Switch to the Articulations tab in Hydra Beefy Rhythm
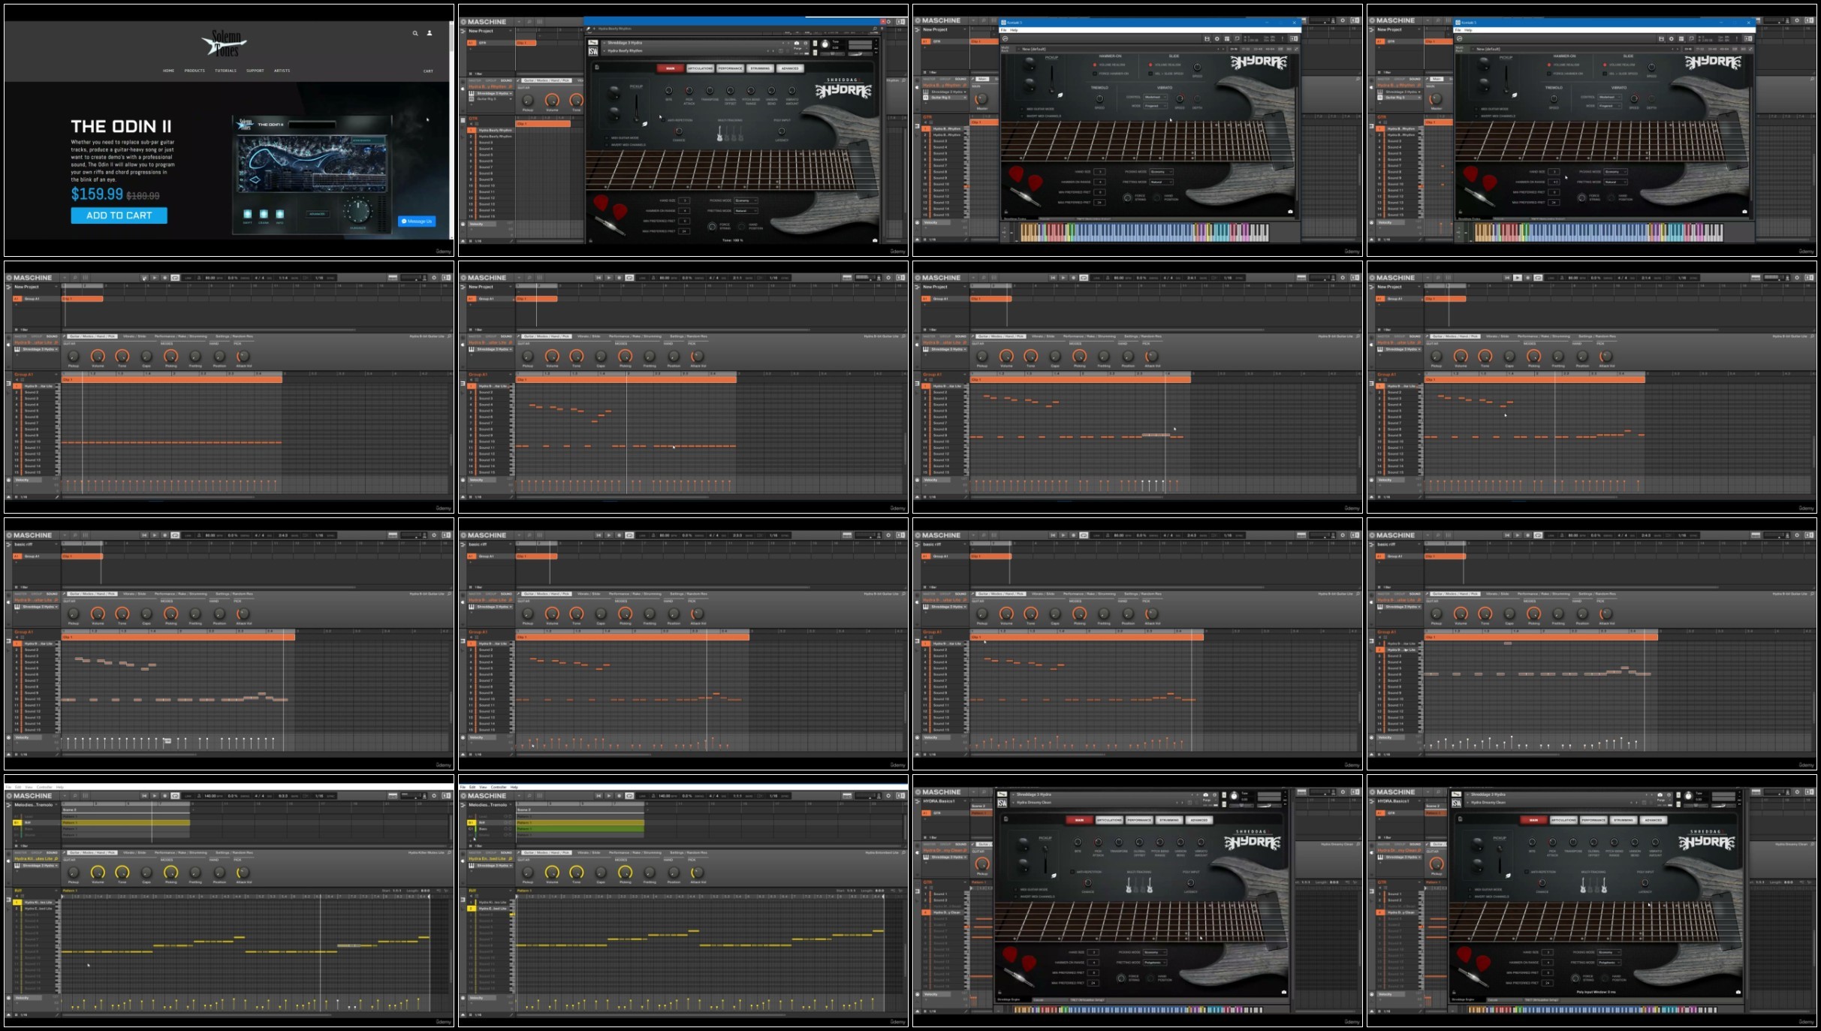This screenshot has width=1821, height=1031. 700,68
